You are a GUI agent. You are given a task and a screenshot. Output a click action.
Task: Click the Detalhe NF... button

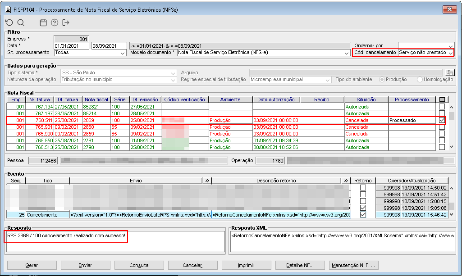[300, 265]
